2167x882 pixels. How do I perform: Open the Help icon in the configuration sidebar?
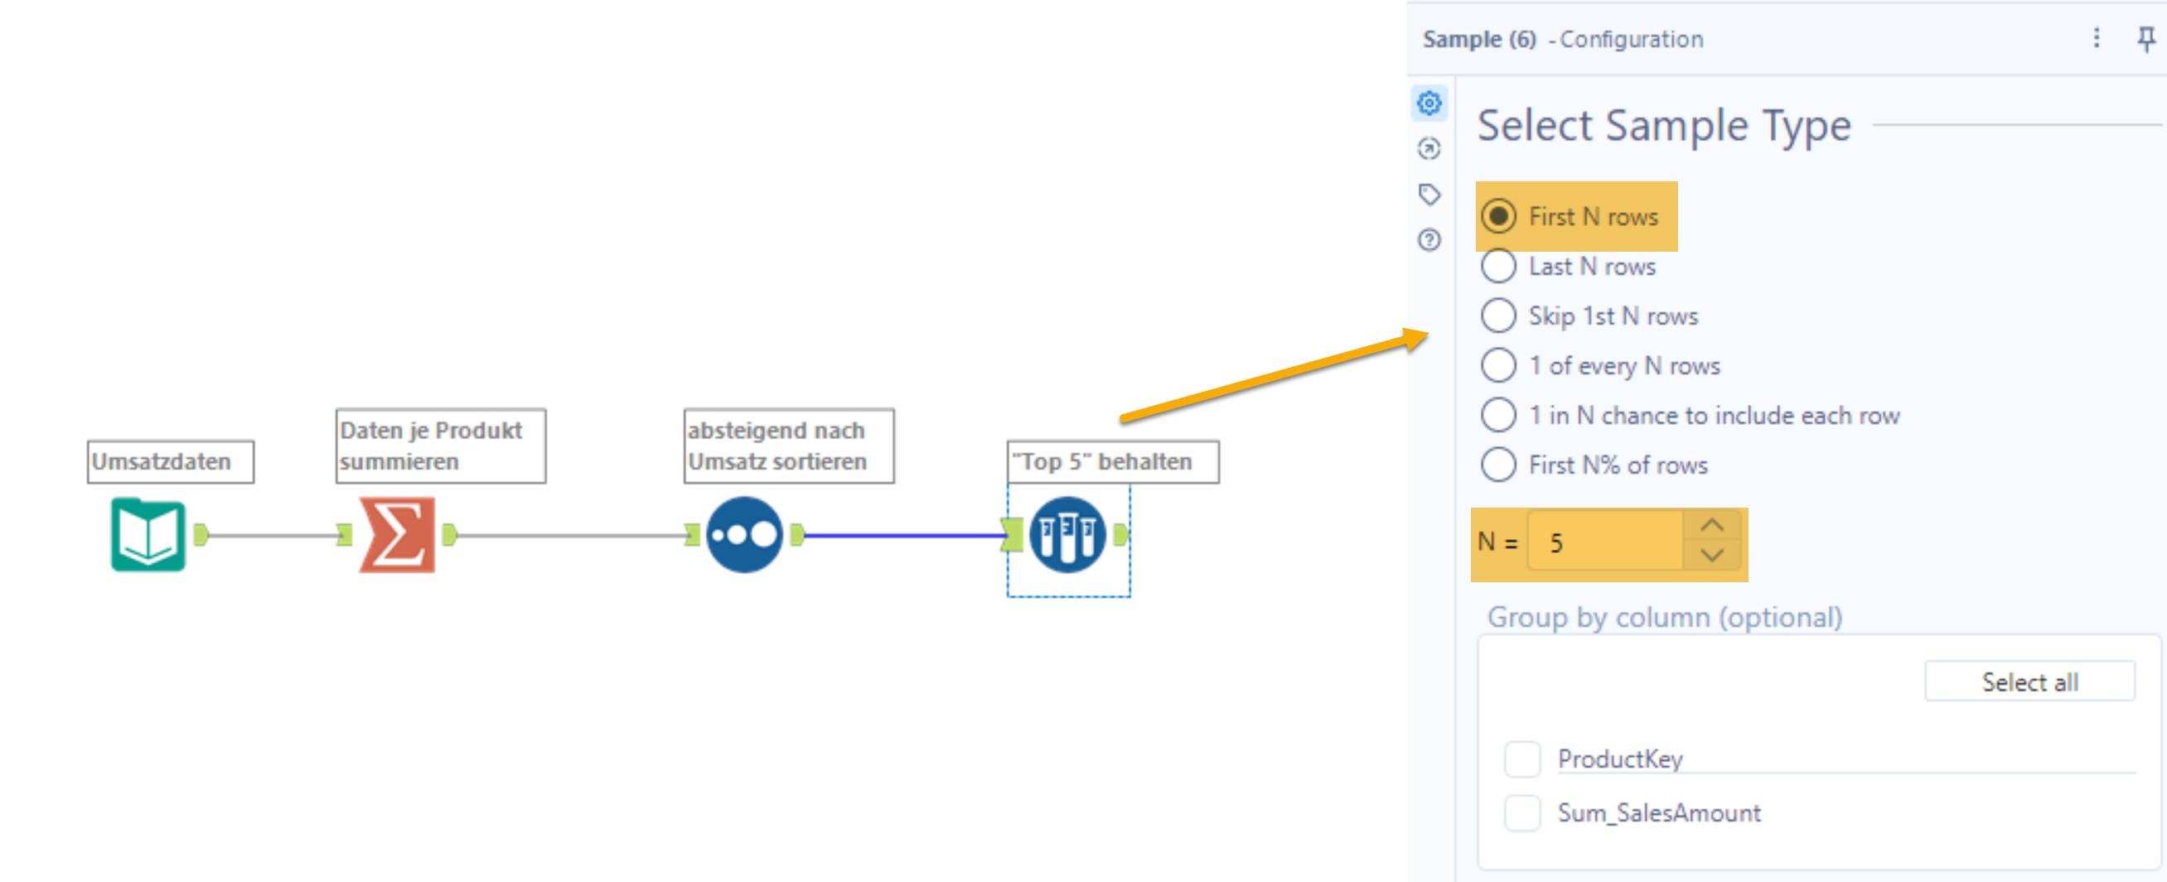pos(1429,241)
